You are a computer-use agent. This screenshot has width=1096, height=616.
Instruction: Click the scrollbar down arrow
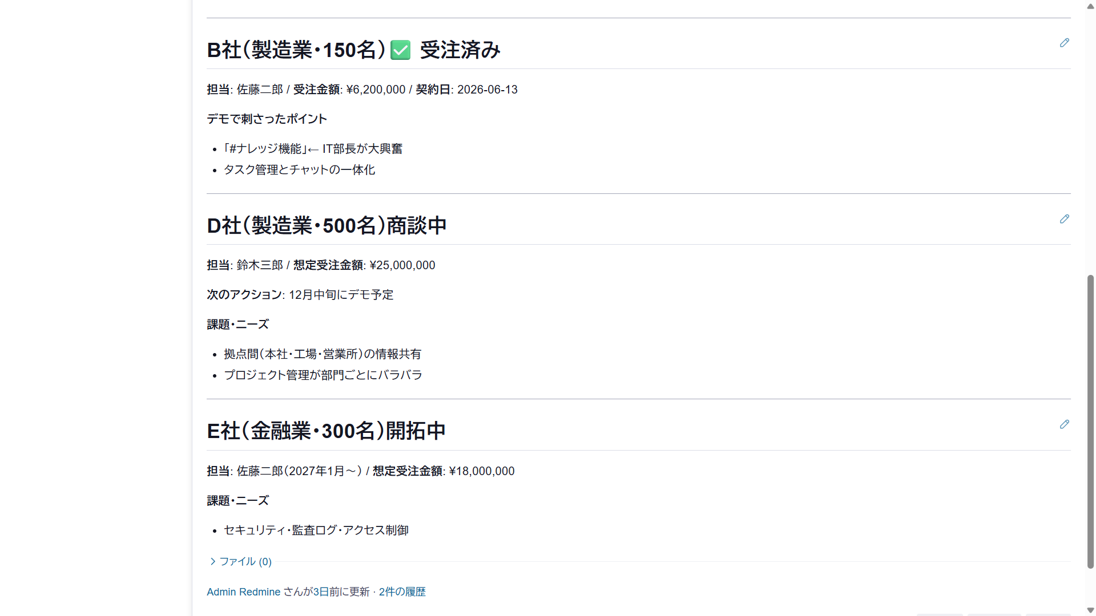[x=1090, y=610]
